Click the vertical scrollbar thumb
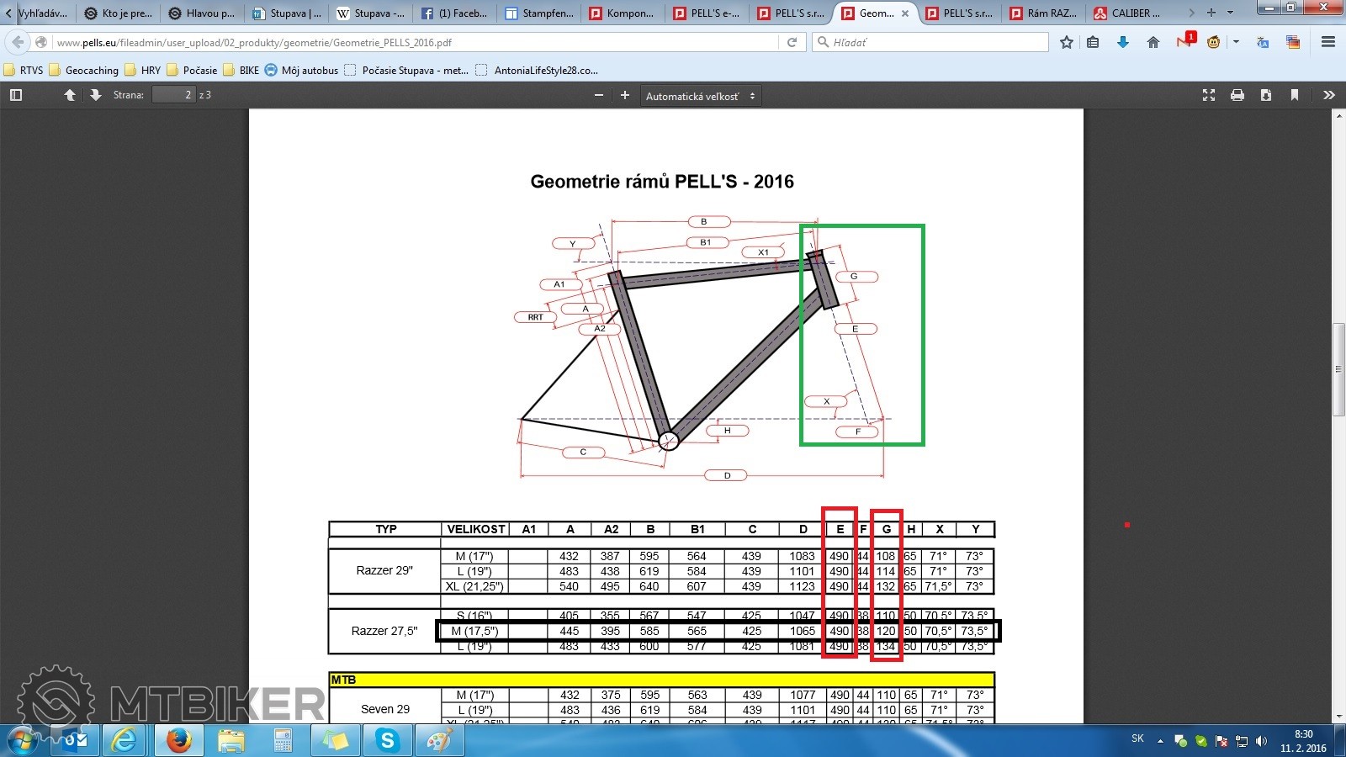 pyautogui.click(x=1338, y=368)
